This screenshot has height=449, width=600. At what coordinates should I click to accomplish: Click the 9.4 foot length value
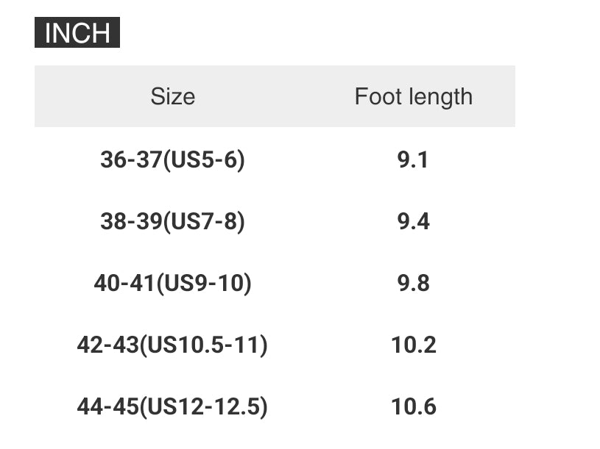pyautogui.click(x=413, y=221)
